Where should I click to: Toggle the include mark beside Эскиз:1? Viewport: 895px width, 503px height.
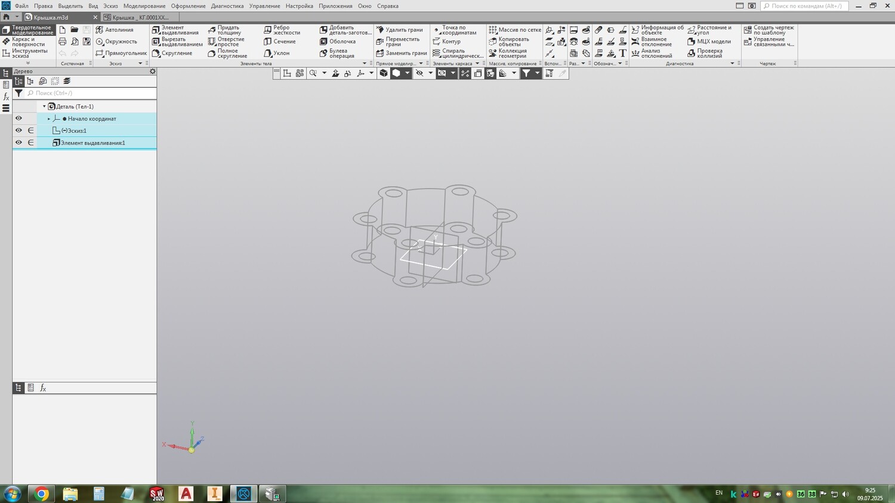(30, 131)
